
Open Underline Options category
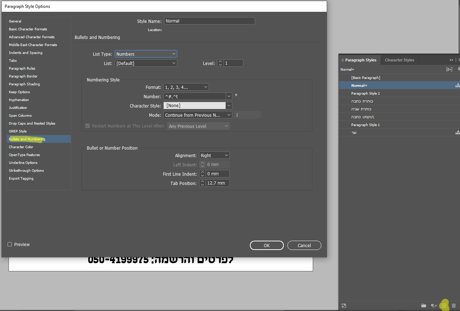pos(39,163)
